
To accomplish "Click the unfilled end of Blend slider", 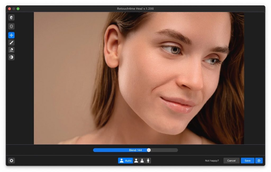I will point(169,150).
